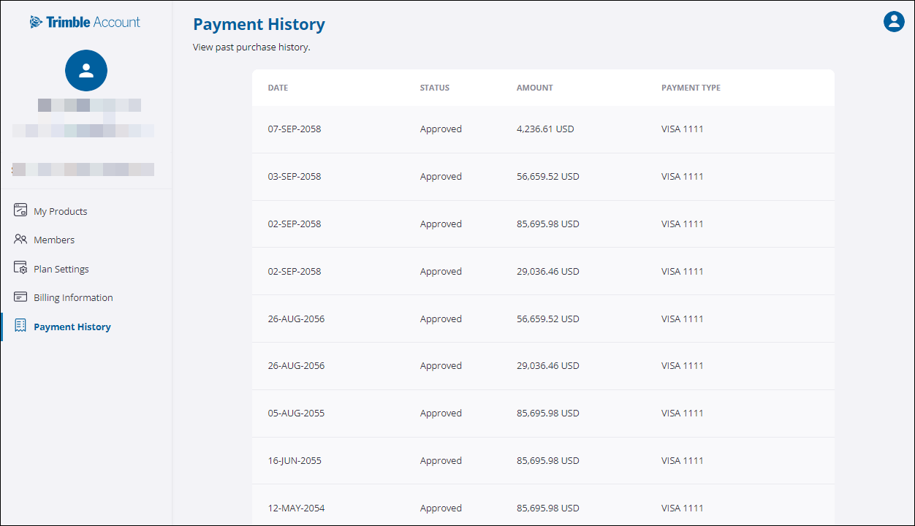This screenshot has width=915, height=526.
Task: Click the Members sidebar entry
Action: click(54, 239)
